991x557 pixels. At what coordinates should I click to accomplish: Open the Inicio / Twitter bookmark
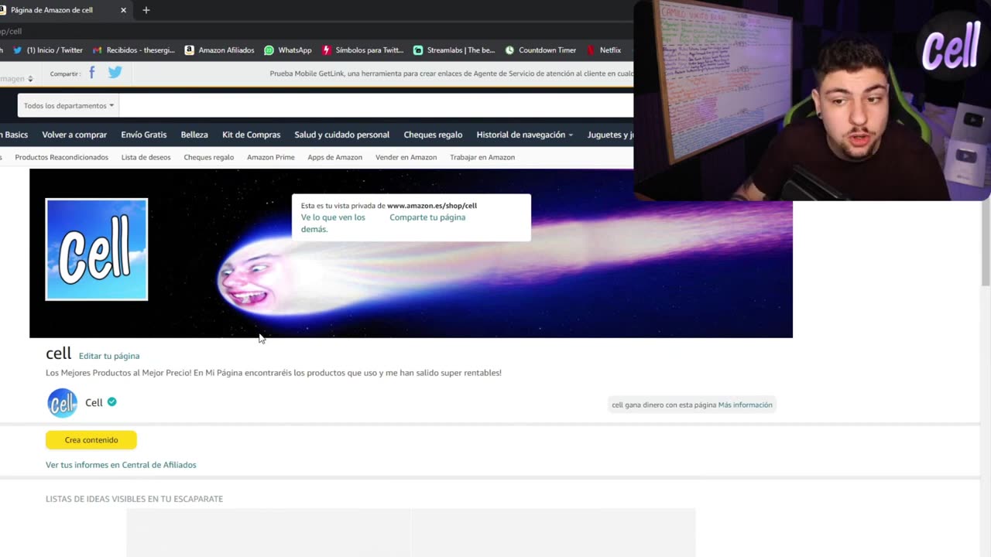(x=48, y=50)
